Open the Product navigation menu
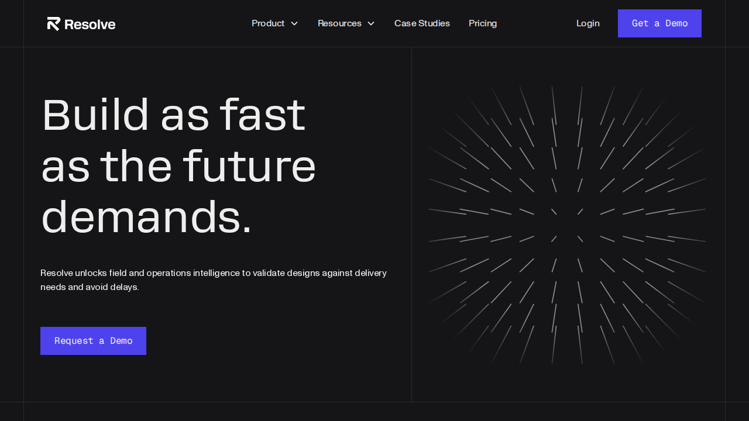 tap(268, 23)
